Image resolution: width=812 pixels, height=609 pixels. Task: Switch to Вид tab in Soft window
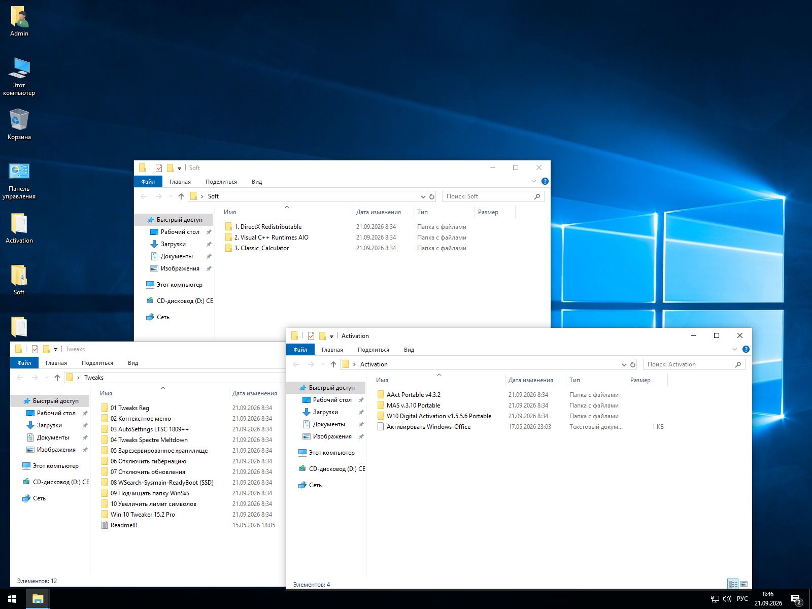[x=257, y=182]
